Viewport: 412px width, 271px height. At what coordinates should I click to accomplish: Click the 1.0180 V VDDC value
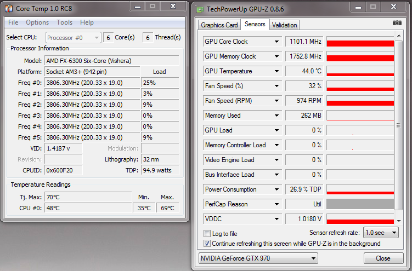click(304, 219)
